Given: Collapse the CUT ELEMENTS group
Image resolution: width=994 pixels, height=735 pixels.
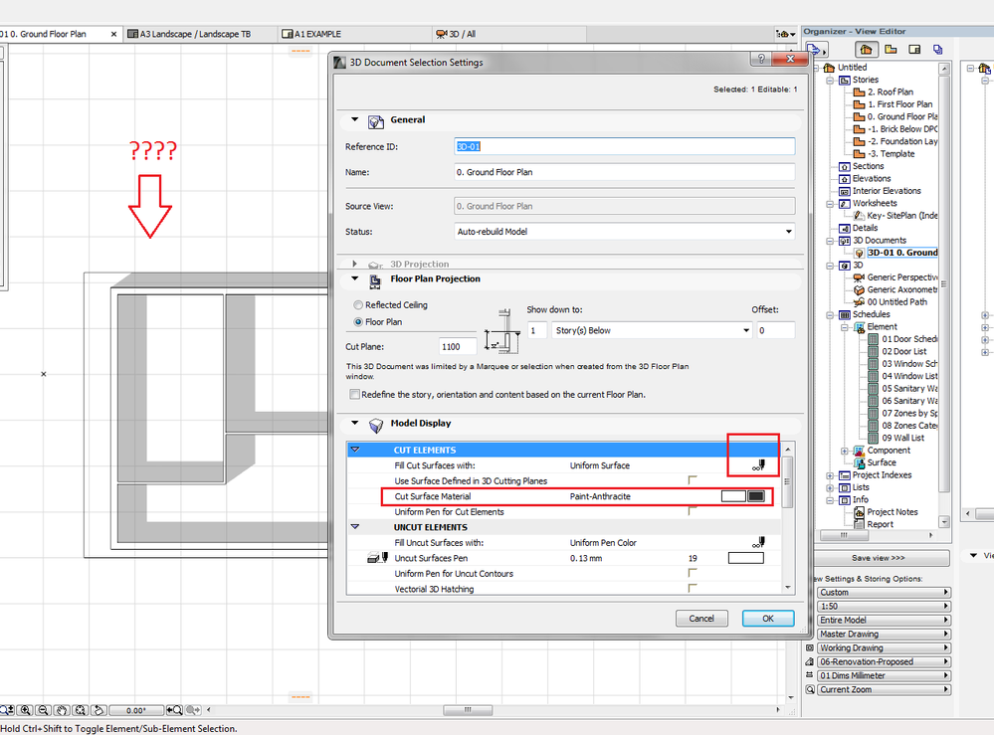Looking at the screenshot, I should click(x=355, y=450).
